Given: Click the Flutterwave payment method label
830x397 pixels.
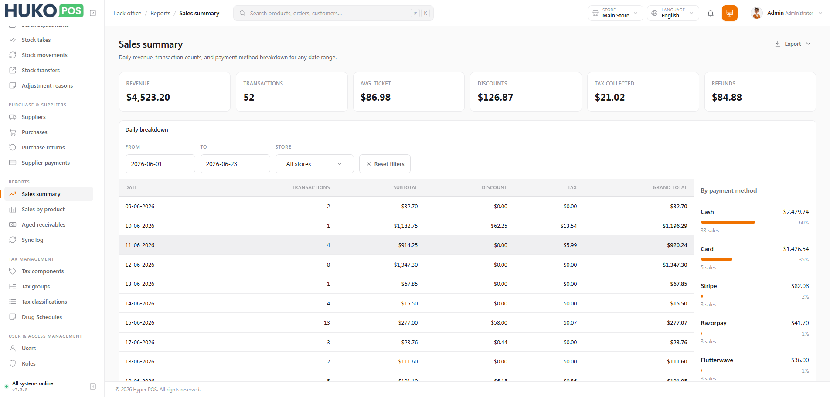Looking at the screenshot, I should point(717,360).
